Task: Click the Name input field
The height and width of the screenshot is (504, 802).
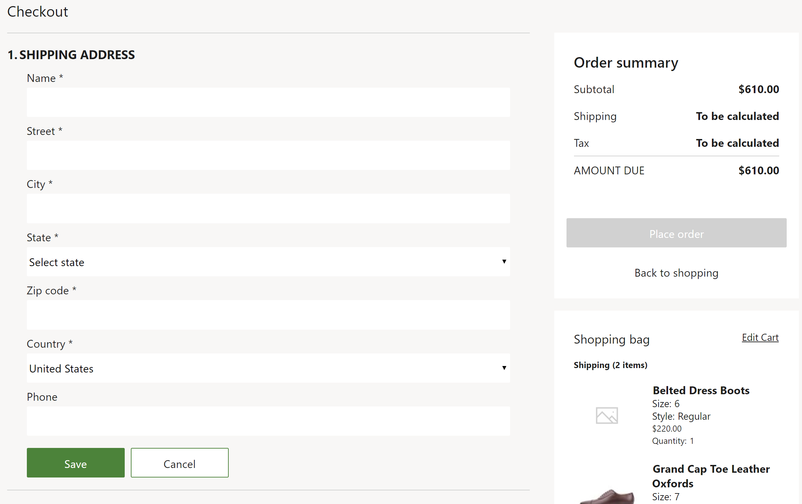Action: [268, 102]
